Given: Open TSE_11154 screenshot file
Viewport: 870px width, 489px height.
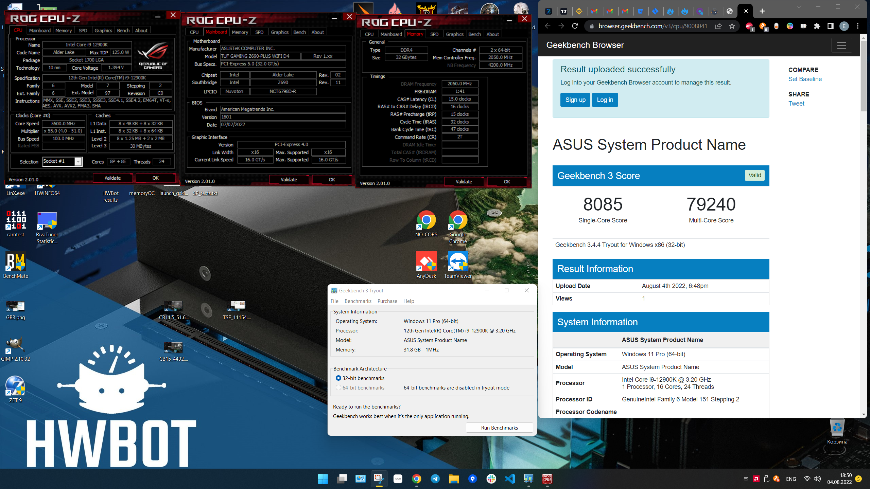Looking at the screenshot, I should (237, 310).
